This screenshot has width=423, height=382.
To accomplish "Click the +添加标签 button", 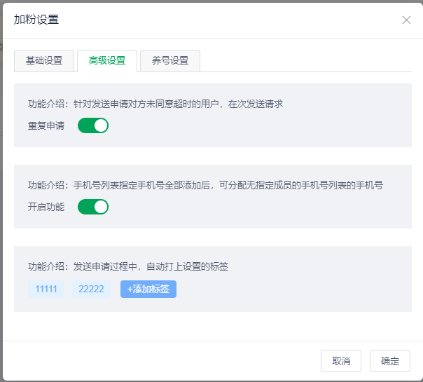I will pos(148,289).
